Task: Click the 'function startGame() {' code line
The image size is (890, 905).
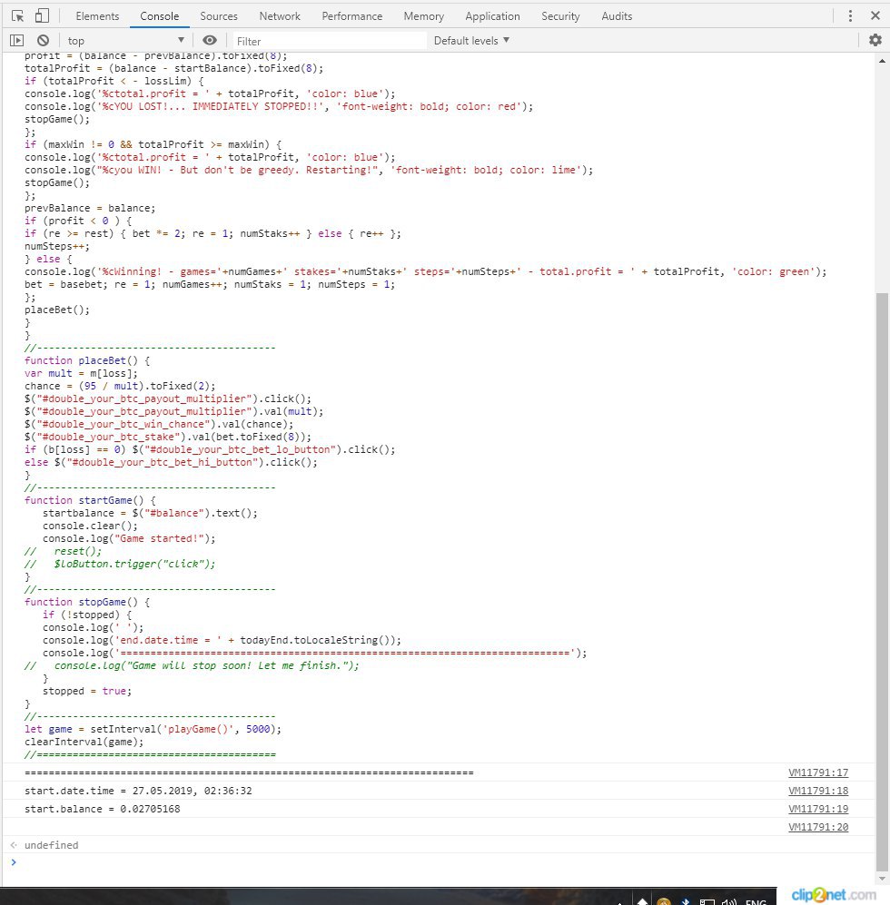Action: (90, 500)
